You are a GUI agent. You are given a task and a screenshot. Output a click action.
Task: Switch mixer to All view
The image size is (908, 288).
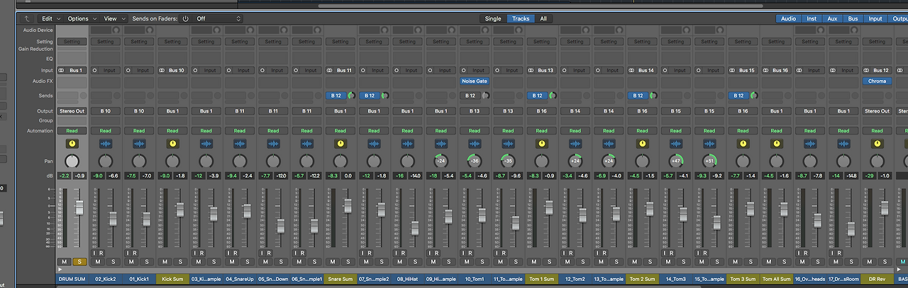point(543,18)
